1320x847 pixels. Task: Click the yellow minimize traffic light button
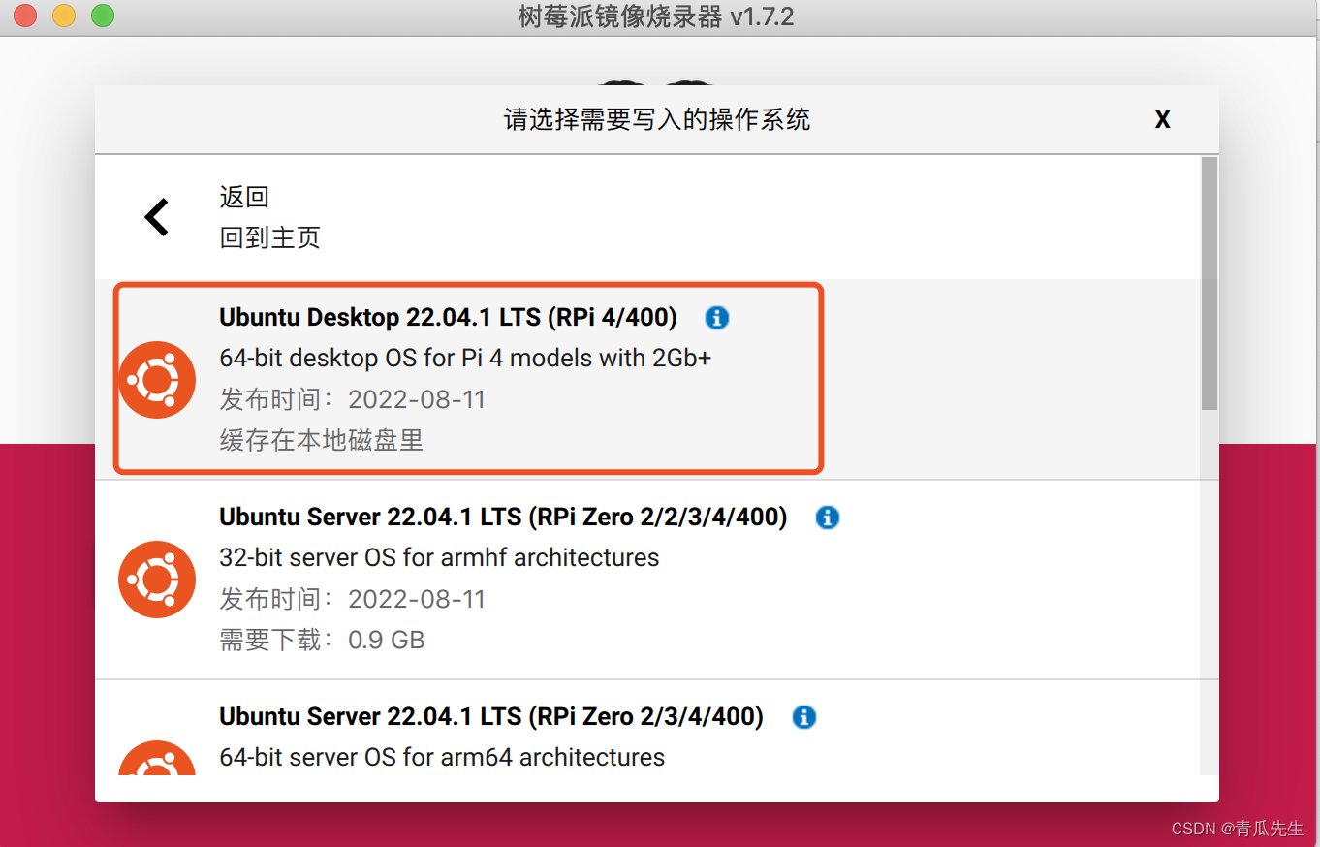pyautogui.click(x=63, y=16)
